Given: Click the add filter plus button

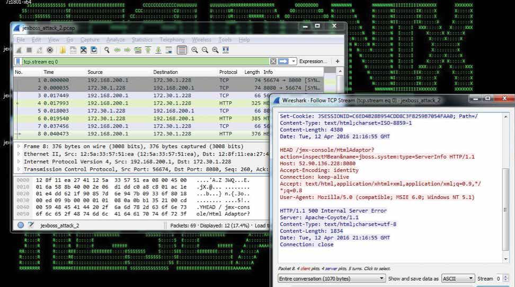Looking at the screenshot, I should 337,62.
